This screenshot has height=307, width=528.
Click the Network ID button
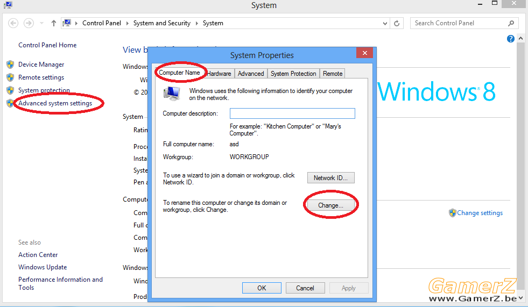pos(330,178)
